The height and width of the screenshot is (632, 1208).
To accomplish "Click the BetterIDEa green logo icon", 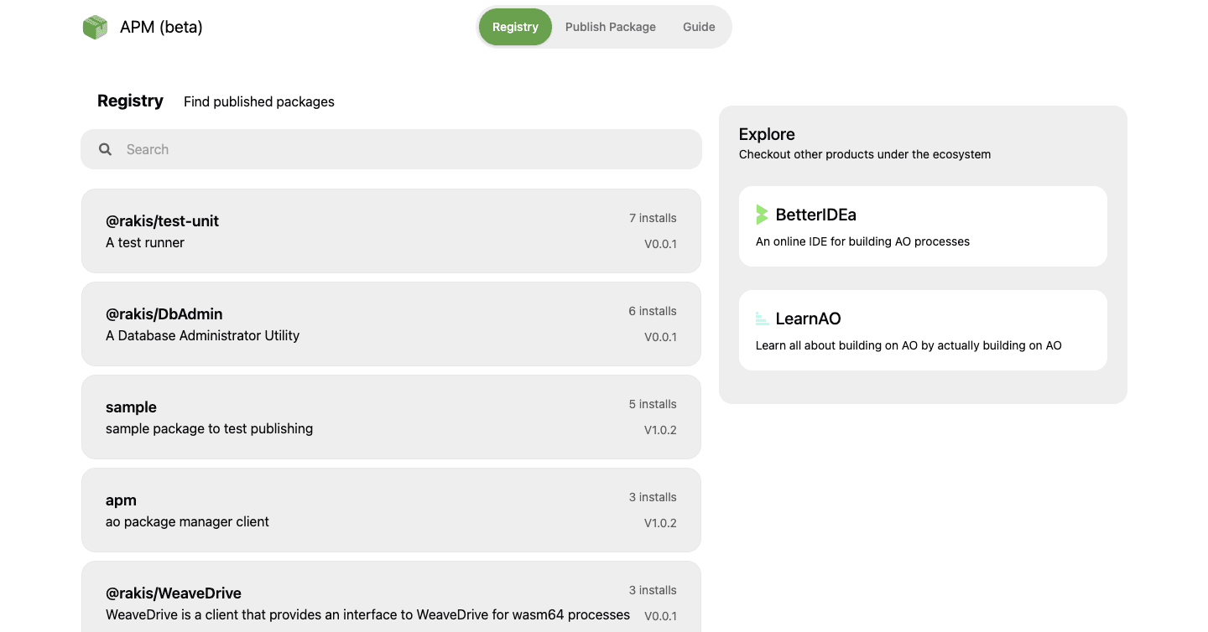I will 762,215.
